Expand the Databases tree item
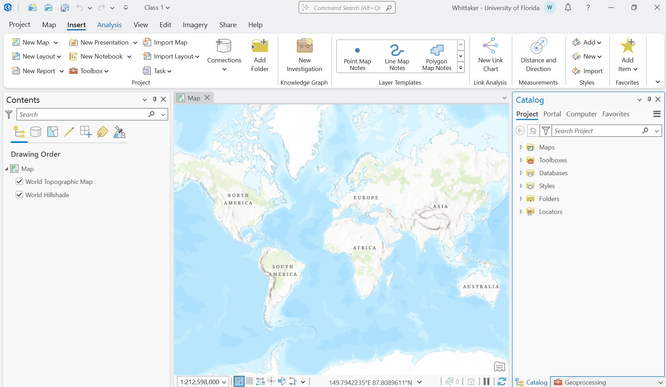The image size is (666, 387). coord(521,173)
